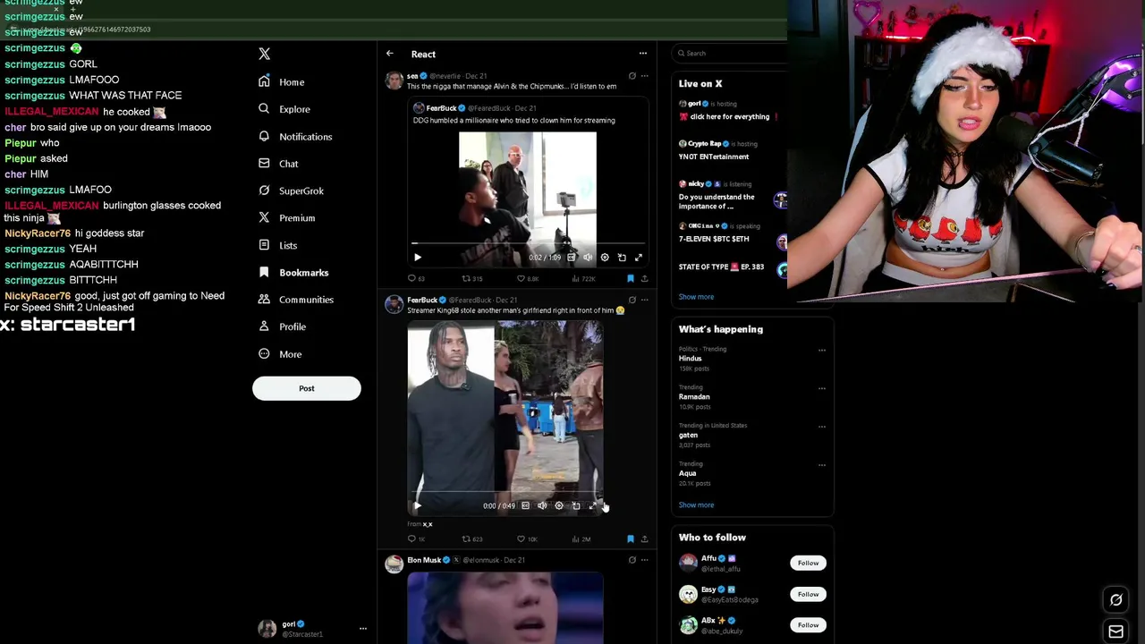This screenshot has width=1145, height=644.
Task: Like the post with 8.8K likes
Action: click(529, 278)
